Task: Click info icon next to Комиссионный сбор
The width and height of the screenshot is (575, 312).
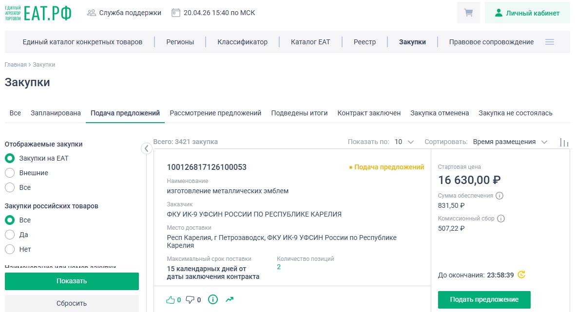Action: 500,219
